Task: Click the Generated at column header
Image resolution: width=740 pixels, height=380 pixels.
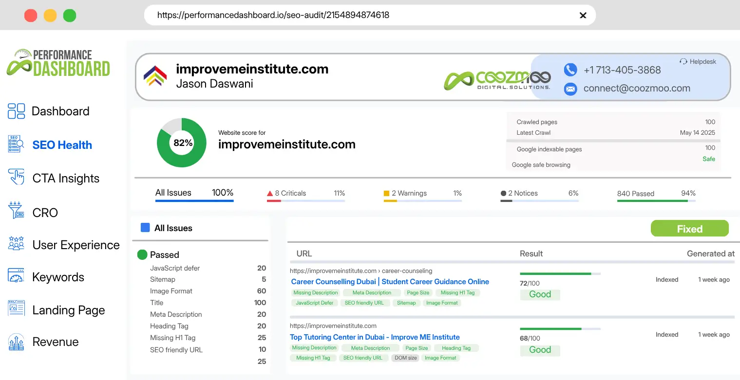Action: coord(711,253)
